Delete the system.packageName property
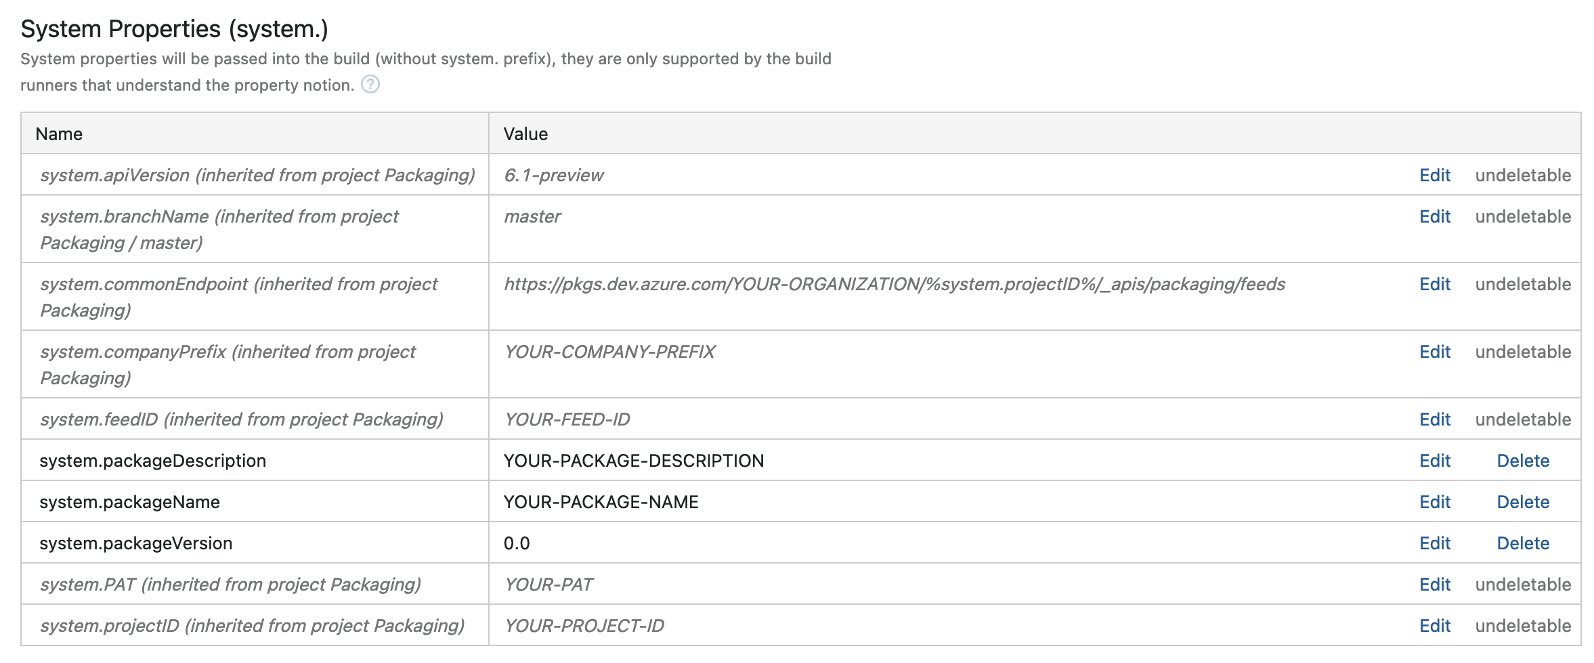This screenshot has width=1594, height=663. coord(1523,502)
